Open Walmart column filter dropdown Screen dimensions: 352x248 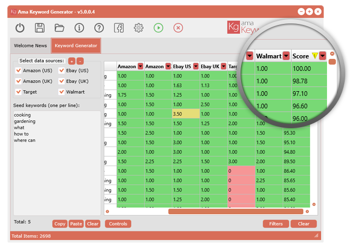pos(286,56)
